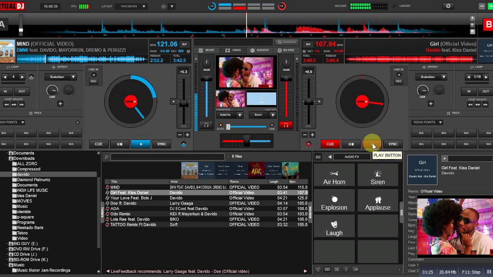Image resolution: width=493 pixels, height=277 pixels.
Task: Adjust the left deck pitch fader
Action: coord(184,103)
